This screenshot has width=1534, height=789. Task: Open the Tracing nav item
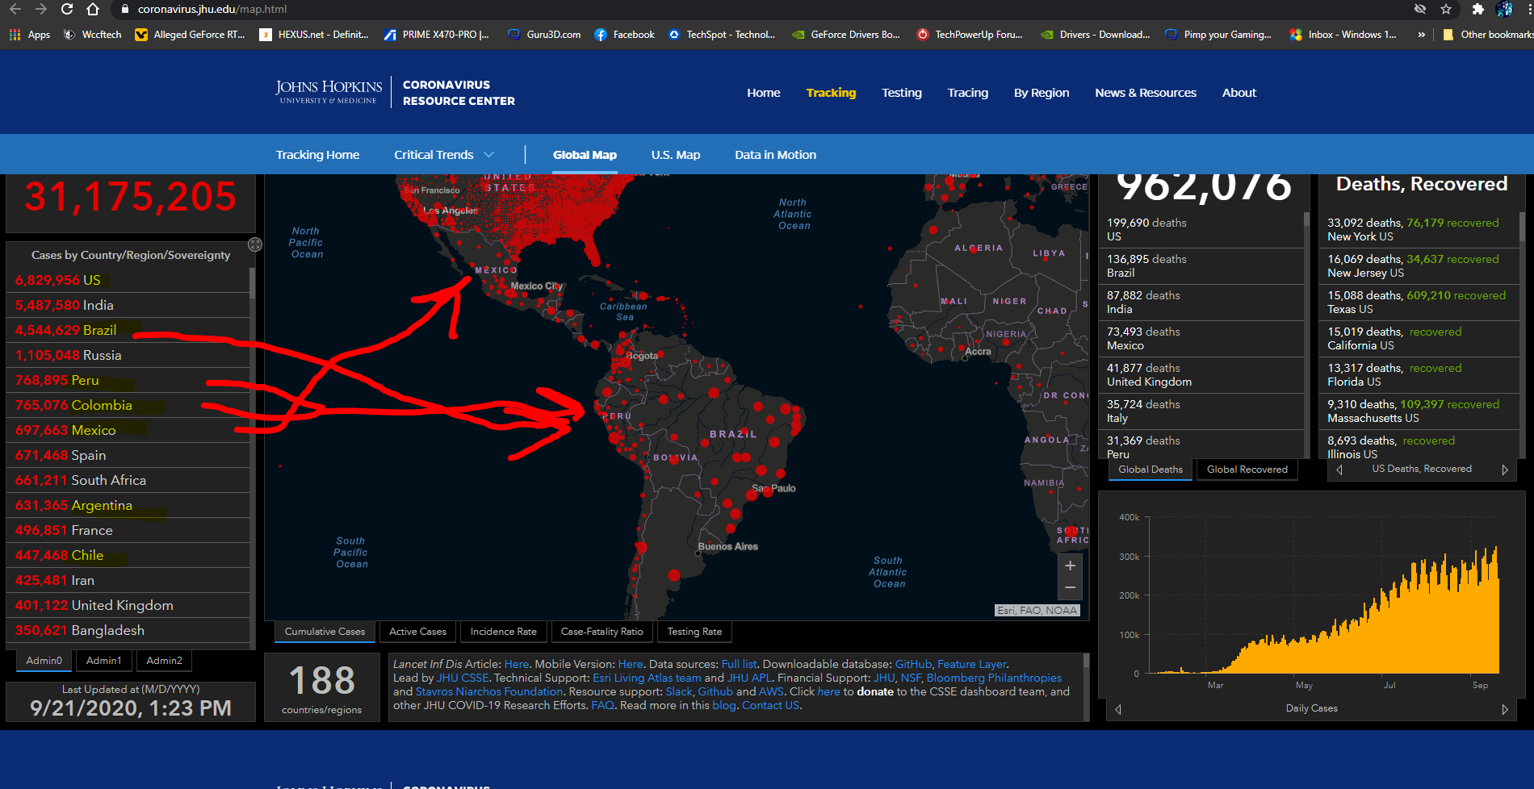coord(967,93)
